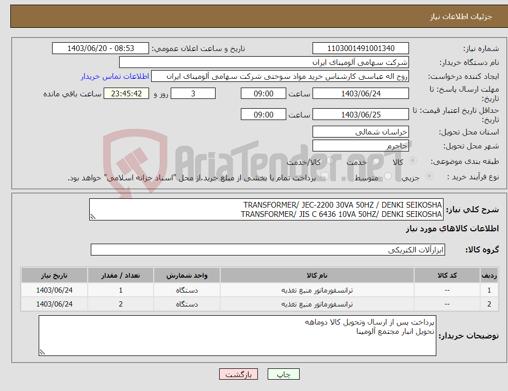This screenshot has width=508, height=391.
Task: Click the province field خراسان شمالی
Action: [360, 132]
